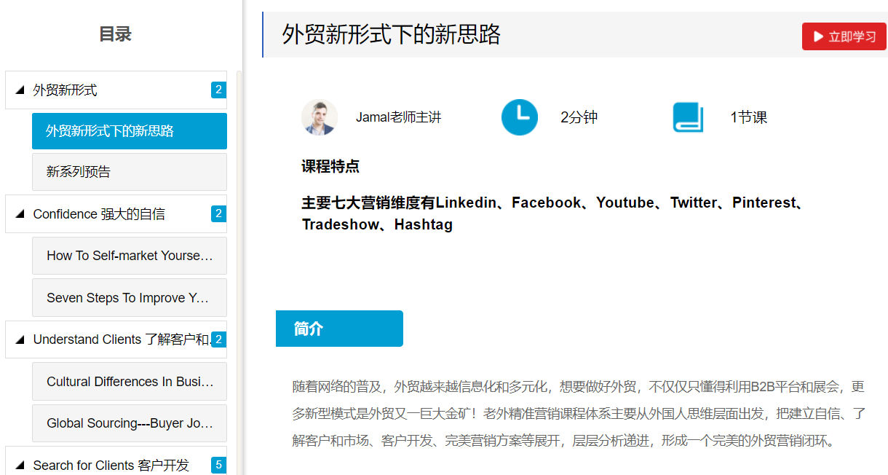Open Cultural Differences In Business lesson
The height and width of the screenshot is (475, 888).
(130, 382)
